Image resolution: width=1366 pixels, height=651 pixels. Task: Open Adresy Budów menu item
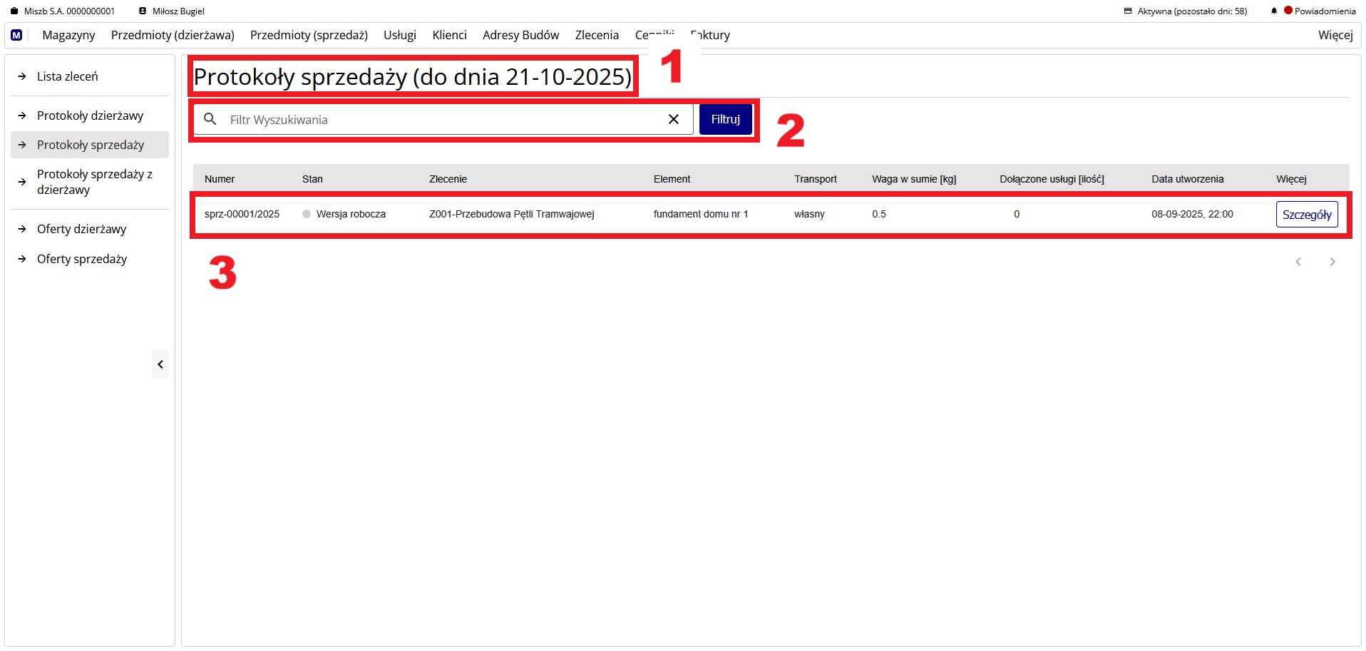pyautogui.click(x=520, y=35)
